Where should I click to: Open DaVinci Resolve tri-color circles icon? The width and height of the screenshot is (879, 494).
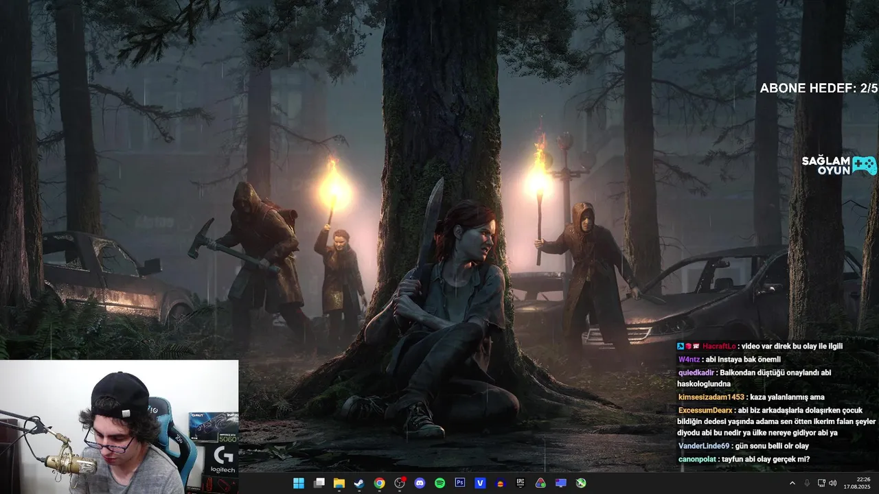pos(540,483)
